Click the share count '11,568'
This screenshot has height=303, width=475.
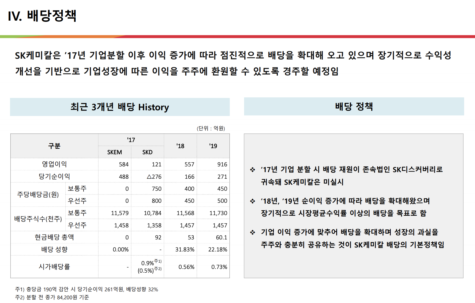pos(185,213)
